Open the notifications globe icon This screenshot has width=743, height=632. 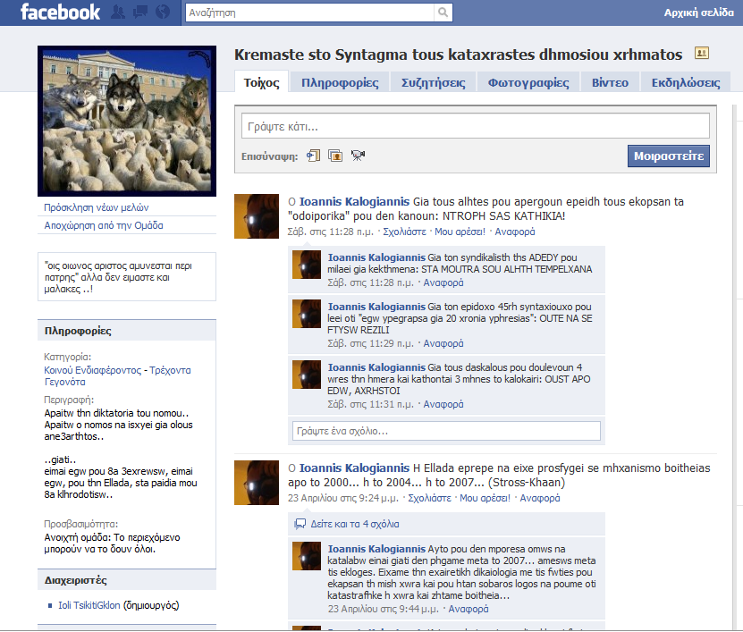point(163,12)
